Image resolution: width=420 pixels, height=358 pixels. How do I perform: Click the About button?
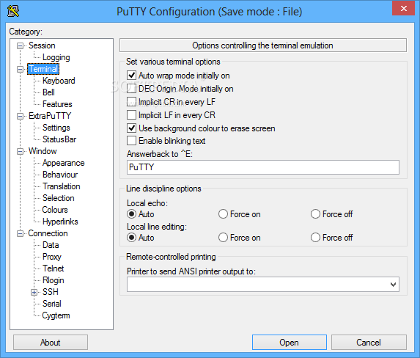click(51, 342)
